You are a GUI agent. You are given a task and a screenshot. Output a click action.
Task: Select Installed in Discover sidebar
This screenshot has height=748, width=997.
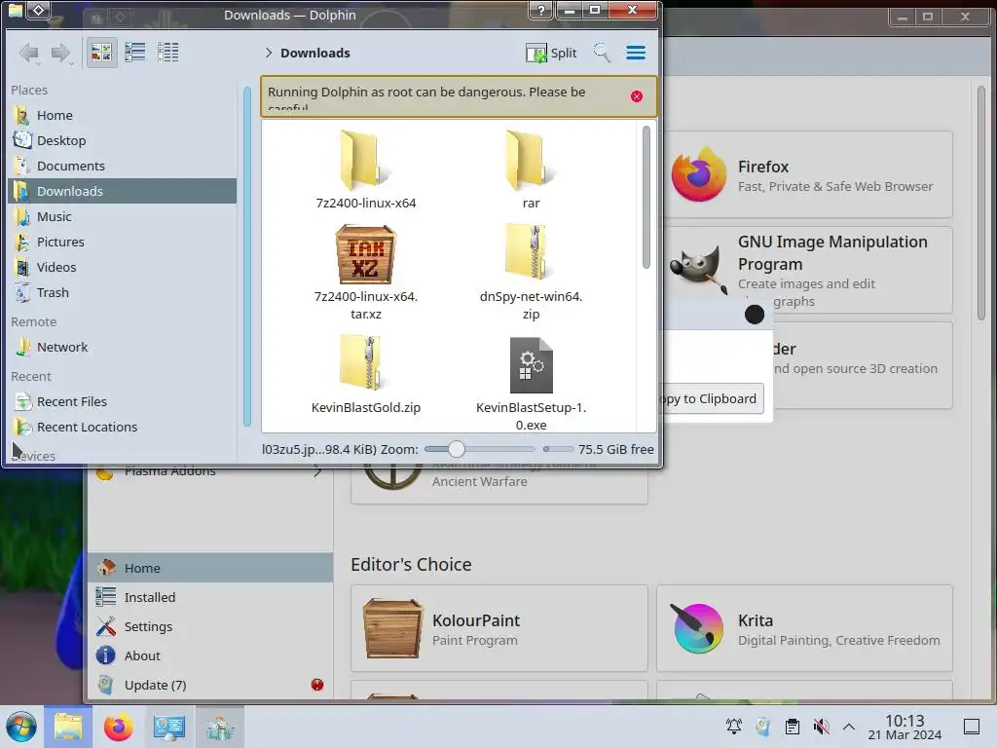pyautogui.click(x=210, y=597)
